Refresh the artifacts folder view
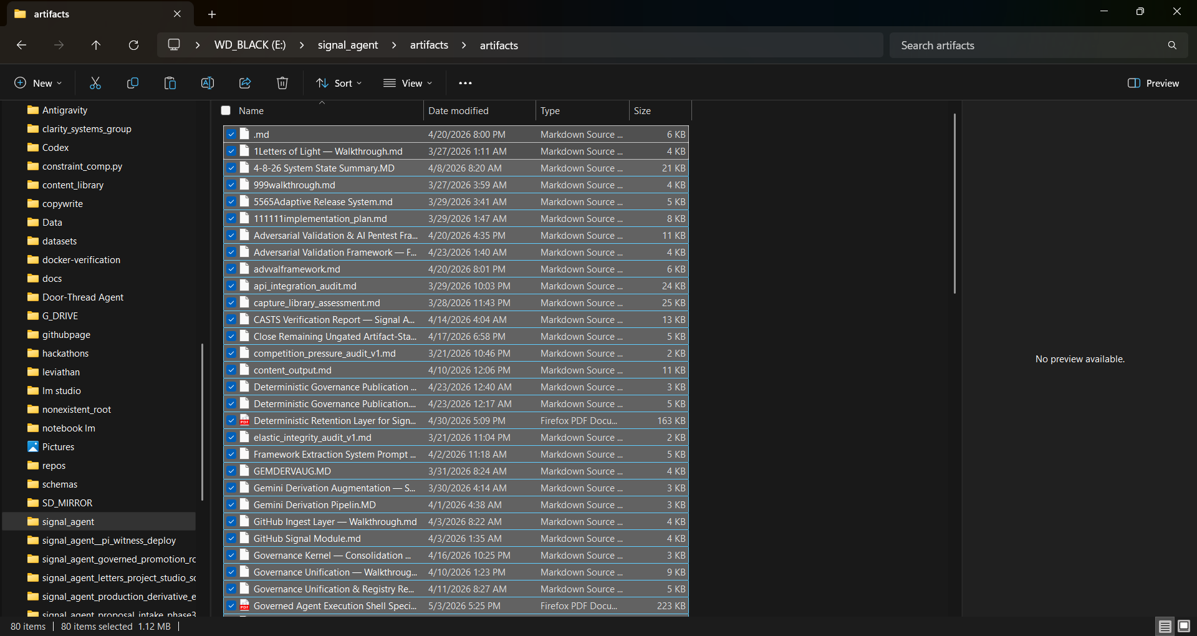Viewport: 1197px width, 636px height. point(133,45)
